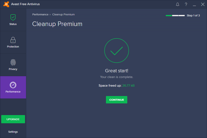Open the Protection section

tap(13, 42)
